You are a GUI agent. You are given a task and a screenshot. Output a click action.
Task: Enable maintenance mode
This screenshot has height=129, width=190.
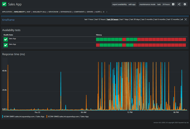point(147,5)
